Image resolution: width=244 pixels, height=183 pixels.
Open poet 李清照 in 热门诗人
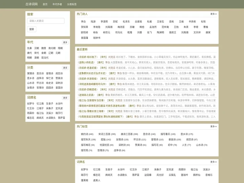104,22
